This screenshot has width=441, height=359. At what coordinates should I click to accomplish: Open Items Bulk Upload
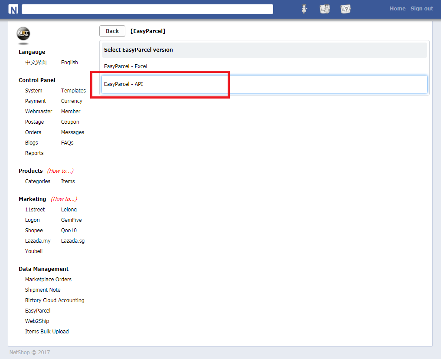(x=47, y=331)
